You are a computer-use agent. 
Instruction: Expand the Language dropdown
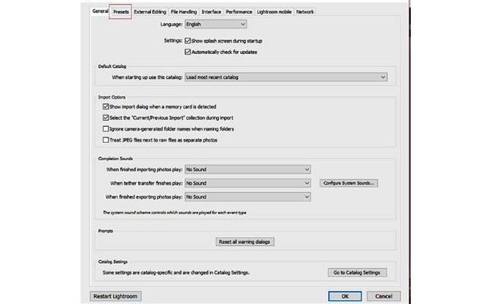point(216,24)
